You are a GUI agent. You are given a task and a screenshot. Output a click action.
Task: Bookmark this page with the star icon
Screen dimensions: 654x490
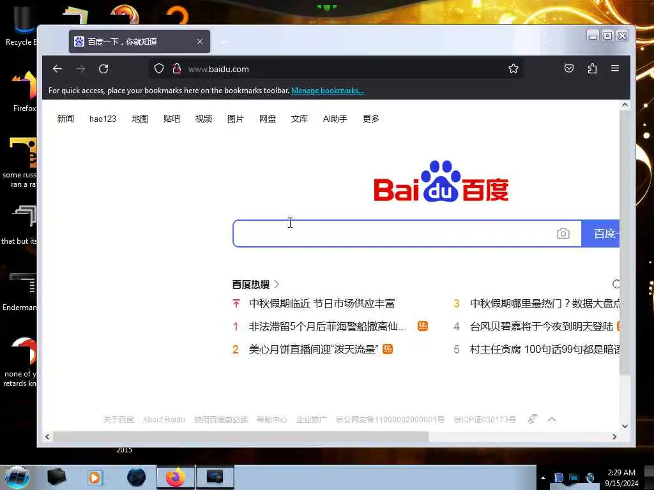coord(513,69)
